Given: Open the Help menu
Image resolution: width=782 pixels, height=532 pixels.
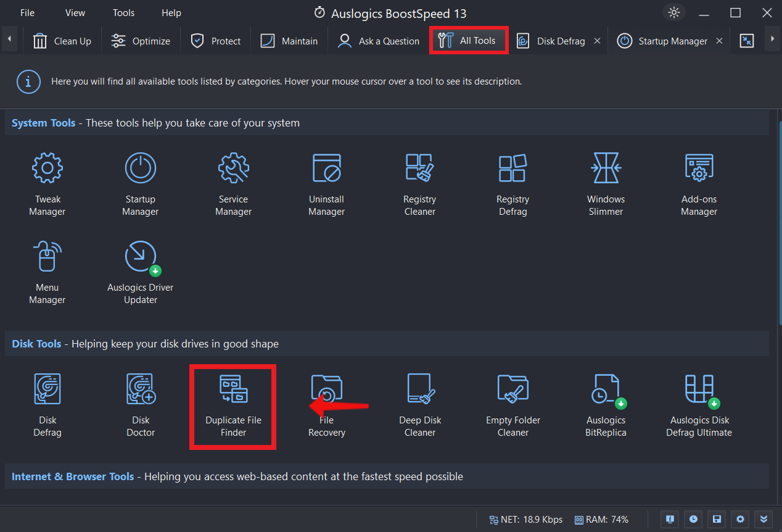Looking at the screenshot, I should pyautogui.click(x=171, y=12).
